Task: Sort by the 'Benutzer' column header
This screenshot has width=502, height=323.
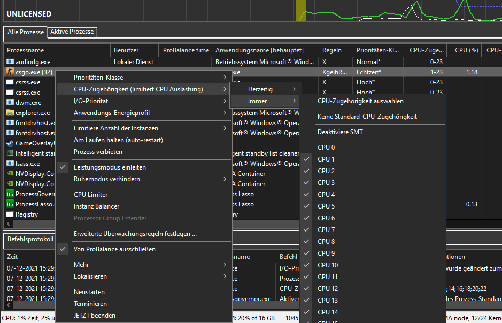Action: point(126,50)
